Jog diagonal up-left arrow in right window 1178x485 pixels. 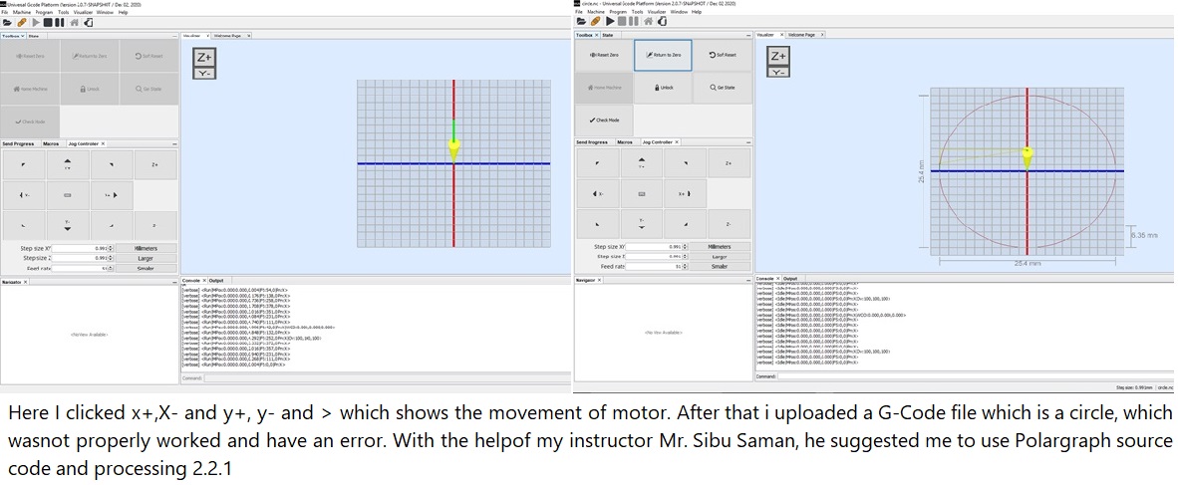coord(597,163)
